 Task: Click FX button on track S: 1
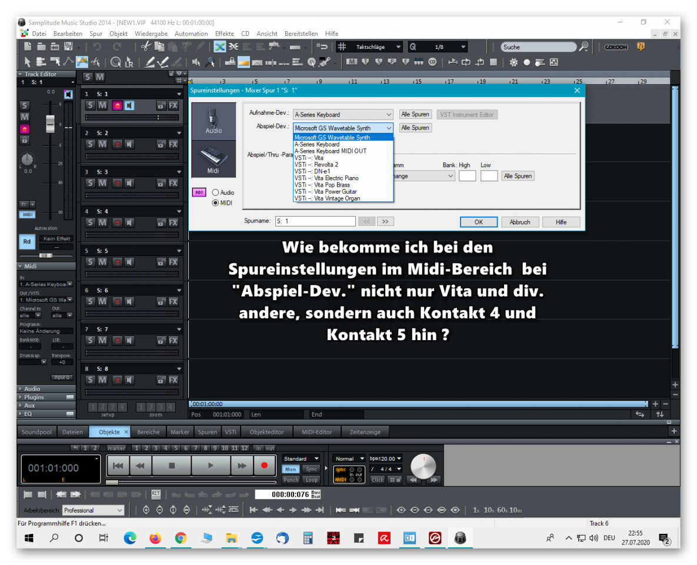click(x=174, y=105)
